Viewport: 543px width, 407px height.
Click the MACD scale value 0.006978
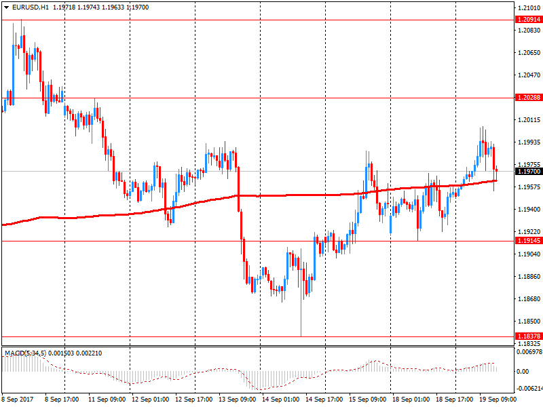coord(529,352)
